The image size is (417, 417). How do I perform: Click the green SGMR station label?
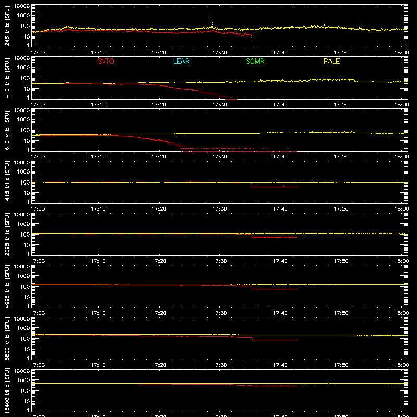point(255,61)
